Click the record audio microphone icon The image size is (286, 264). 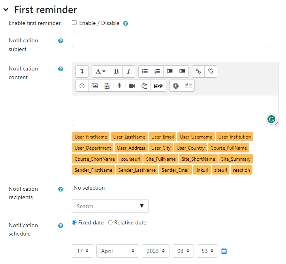[x=119, y=85]
